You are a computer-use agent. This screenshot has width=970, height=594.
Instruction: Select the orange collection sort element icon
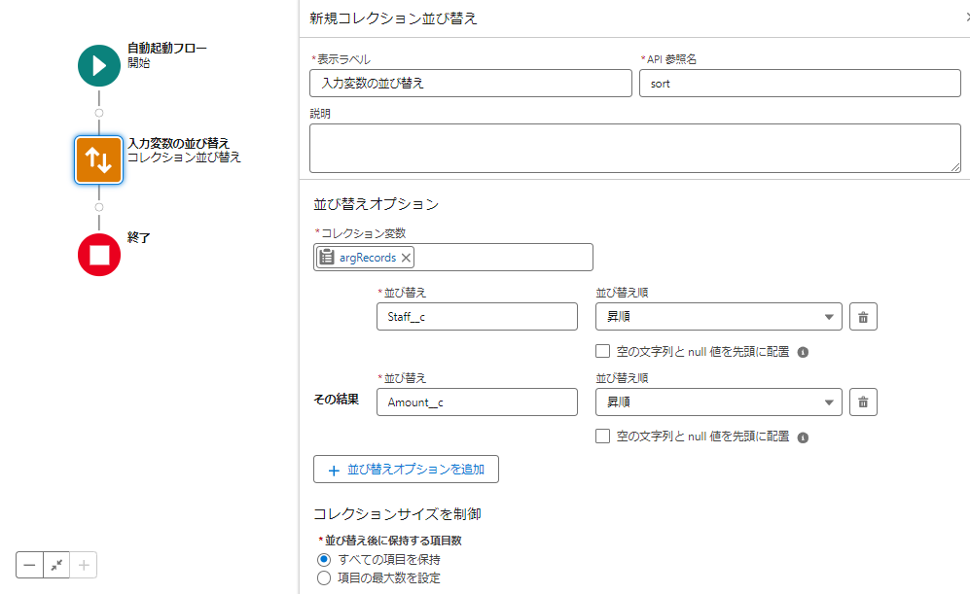tap(99, 160)
